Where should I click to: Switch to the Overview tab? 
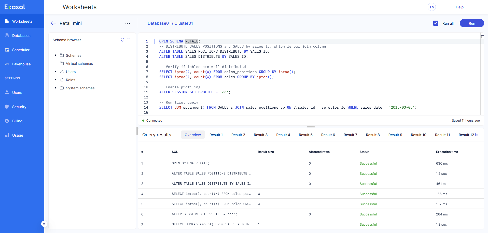(193, 135)
